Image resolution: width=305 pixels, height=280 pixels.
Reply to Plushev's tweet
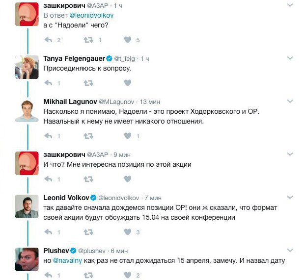pyautogui.click(x=49, y=275)
